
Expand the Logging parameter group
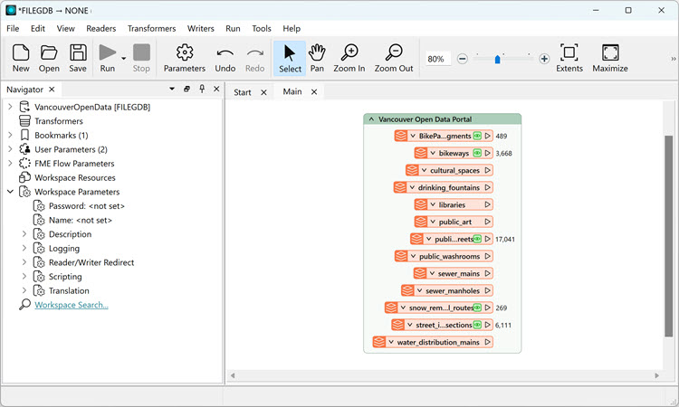(24, 248)
